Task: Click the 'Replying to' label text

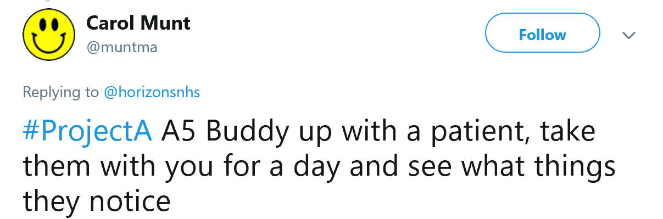Action: click(x=61, y=92)
